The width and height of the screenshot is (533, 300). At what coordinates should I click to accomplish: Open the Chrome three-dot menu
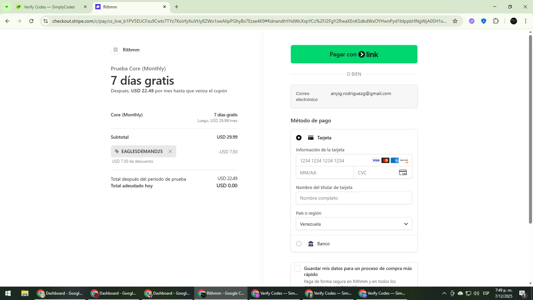click(x=526, y=21)
